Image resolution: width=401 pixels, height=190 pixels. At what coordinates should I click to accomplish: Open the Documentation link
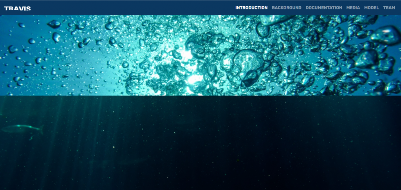(323, 8)
